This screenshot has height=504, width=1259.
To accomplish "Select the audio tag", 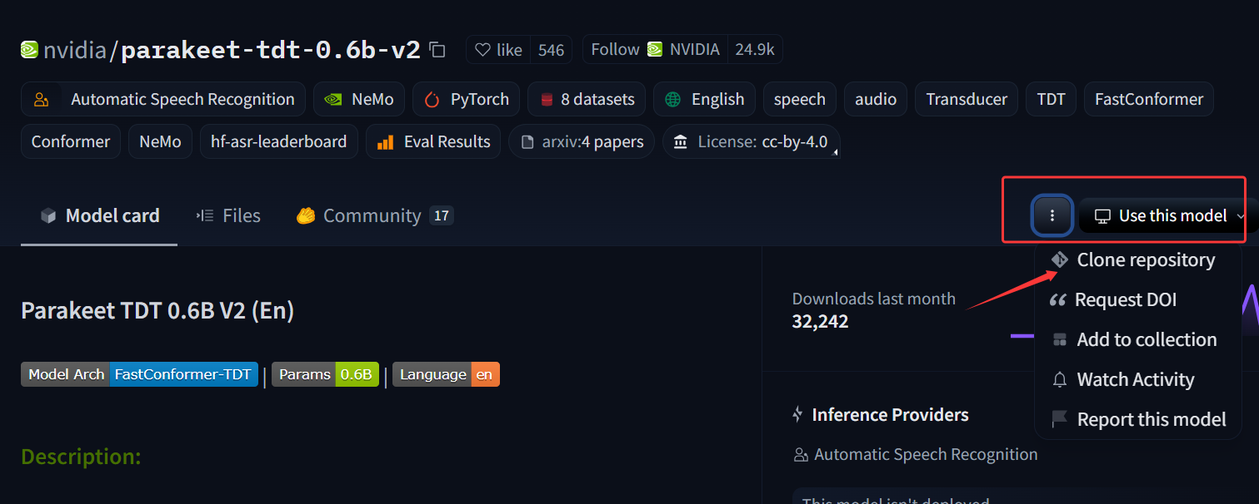I will tap(876, 99).
